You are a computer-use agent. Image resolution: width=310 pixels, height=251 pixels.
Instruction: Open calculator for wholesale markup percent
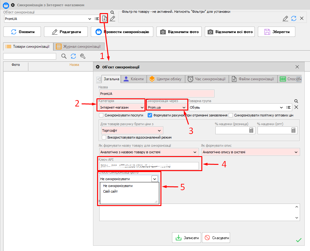293,130
